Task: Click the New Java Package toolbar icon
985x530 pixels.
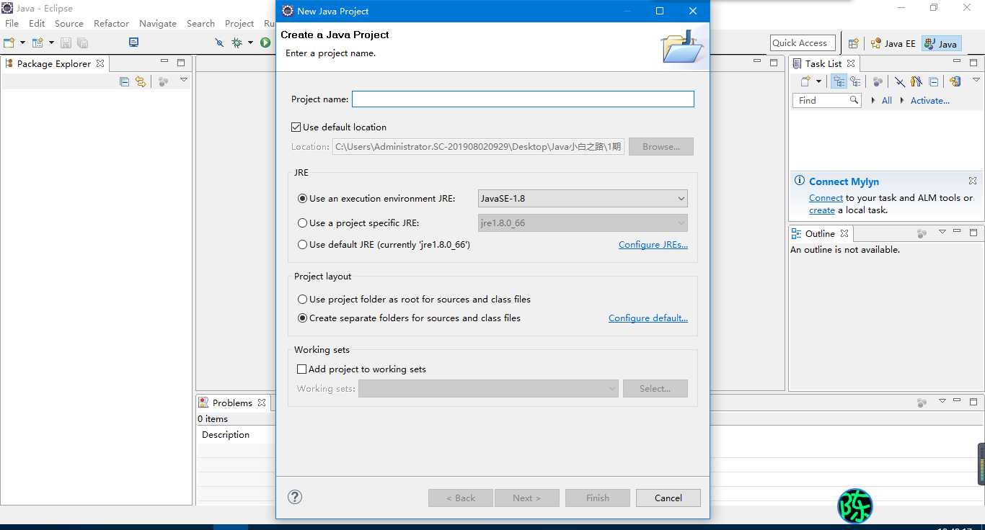Action: (37, 42)
